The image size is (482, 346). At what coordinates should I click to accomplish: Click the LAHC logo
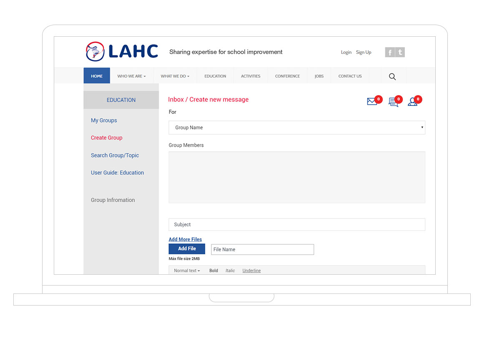point(122,52)
